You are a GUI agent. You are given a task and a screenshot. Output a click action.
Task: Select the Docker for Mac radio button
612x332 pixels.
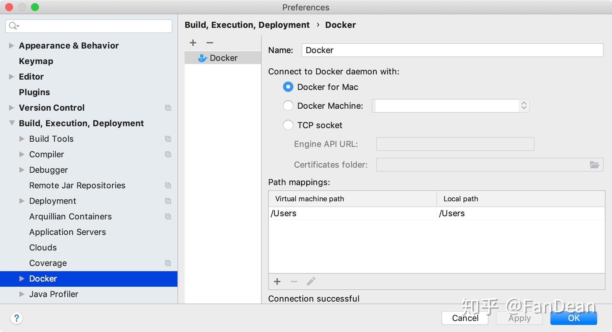[x=288, y=87]
